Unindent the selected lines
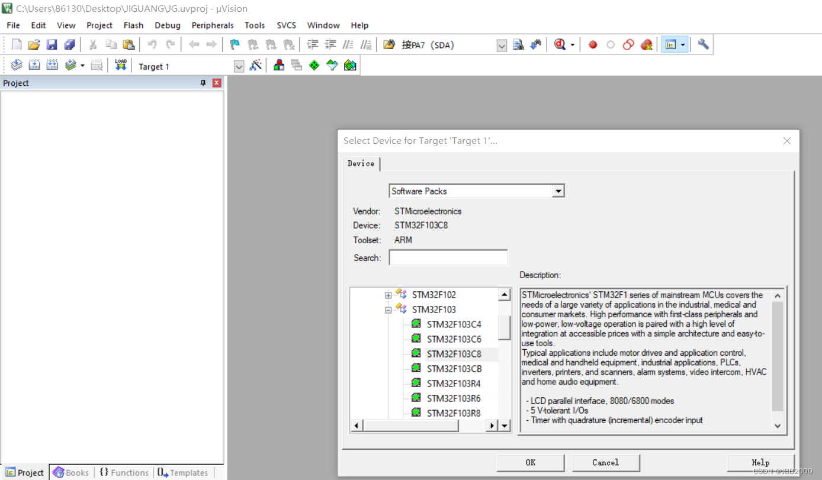822x480 pixels. (x=330, y=44)
